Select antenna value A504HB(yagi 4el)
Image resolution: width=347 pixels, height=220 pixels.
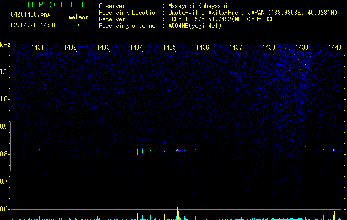pos(195,26)
